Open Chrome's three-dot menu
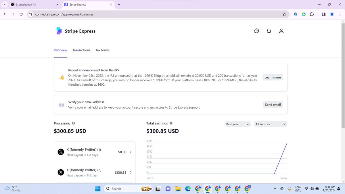345x194 pixels. pyautogui.click(x=340, y=14)
